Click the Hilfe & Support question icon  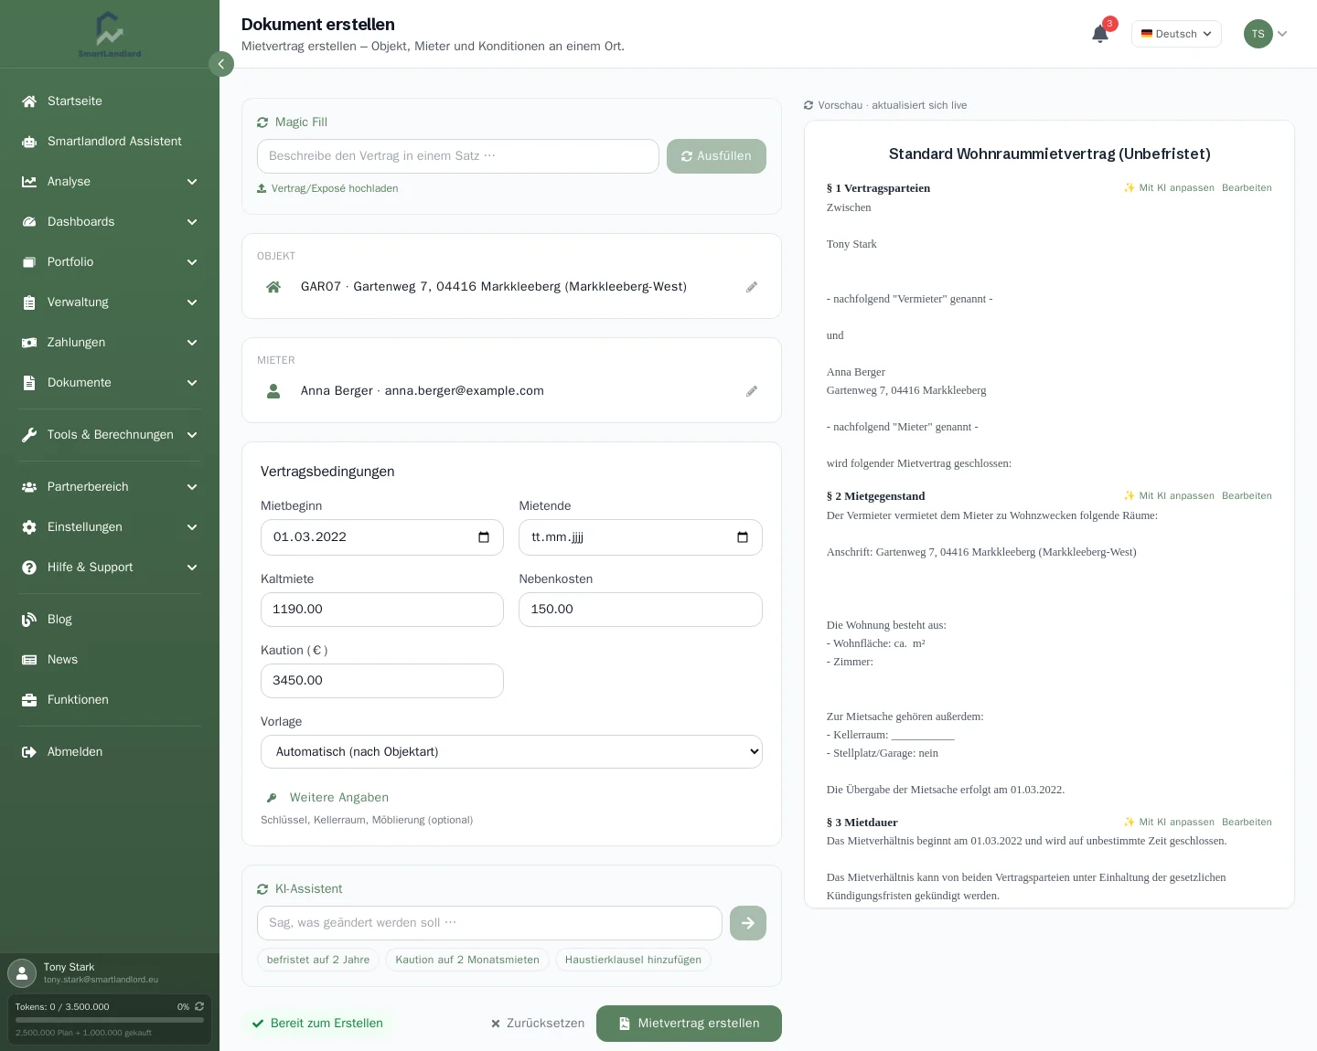coord(29,568)
